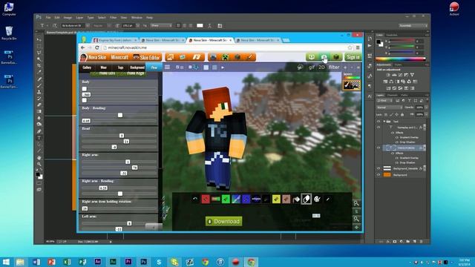Toggle lock all icon in Layers panel
Viewport: 475px width, 267px height.
click(402, 115)
